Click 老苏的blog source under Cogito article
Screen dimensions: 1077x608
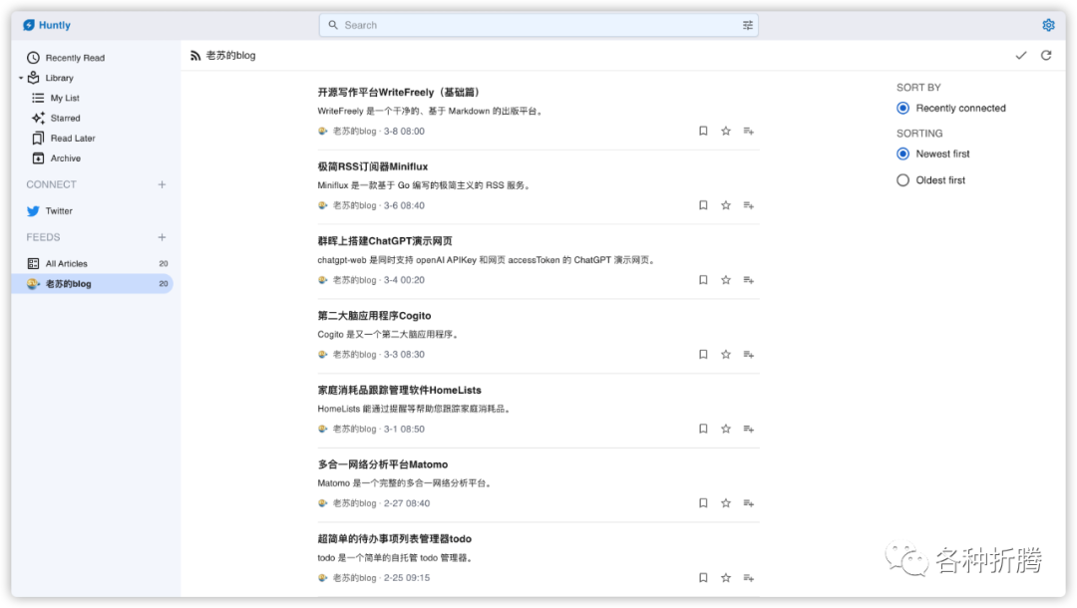pyautogui.click(x=354, y=355)
